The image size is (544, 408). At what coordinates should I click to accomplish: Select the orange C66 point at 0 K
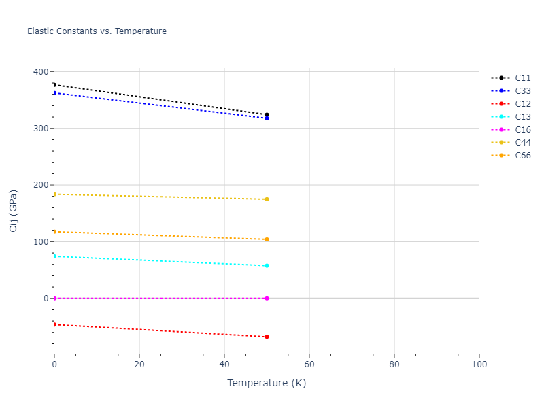pyautogui.click(x=54, y=232)
